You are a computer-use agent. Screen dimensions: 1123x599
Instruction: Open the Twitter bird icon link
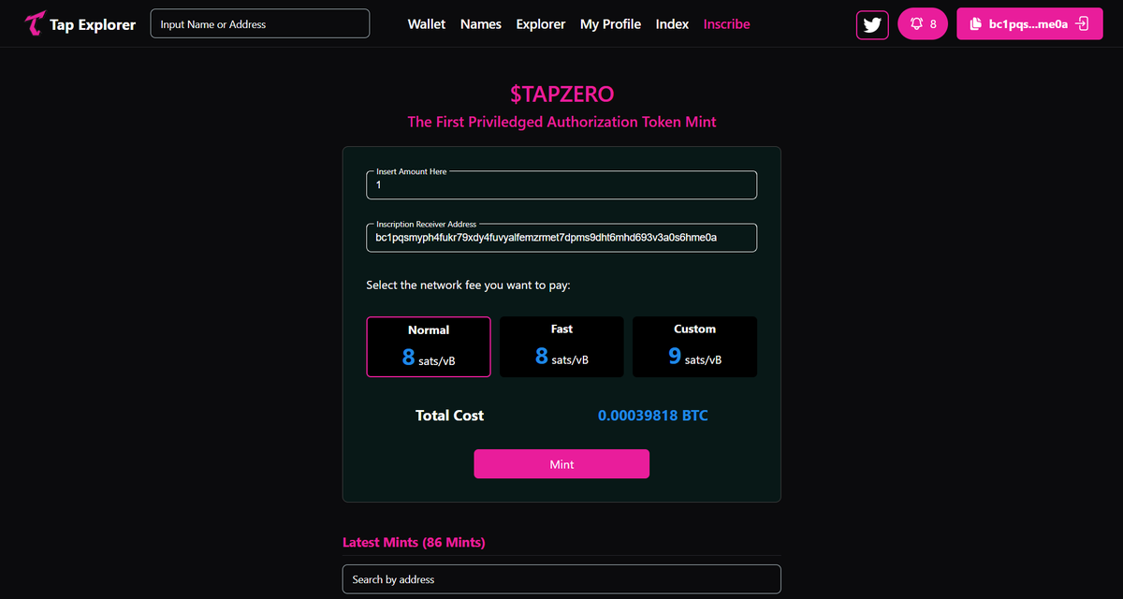872,24
